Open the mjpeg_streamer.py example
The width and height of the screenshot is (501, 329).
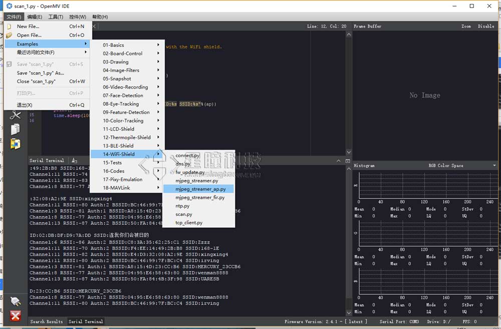point(198,181)
